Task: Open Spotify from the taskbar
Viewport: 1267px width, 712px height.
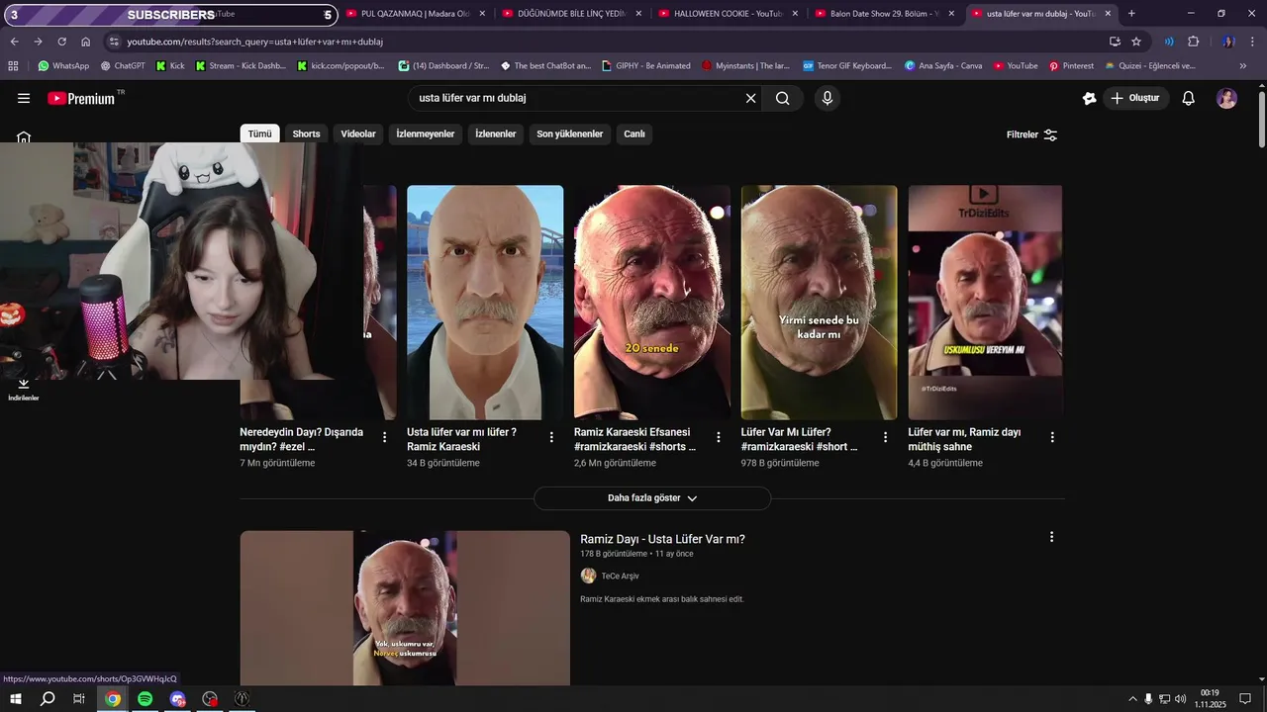Action: [x=146, y=698]
